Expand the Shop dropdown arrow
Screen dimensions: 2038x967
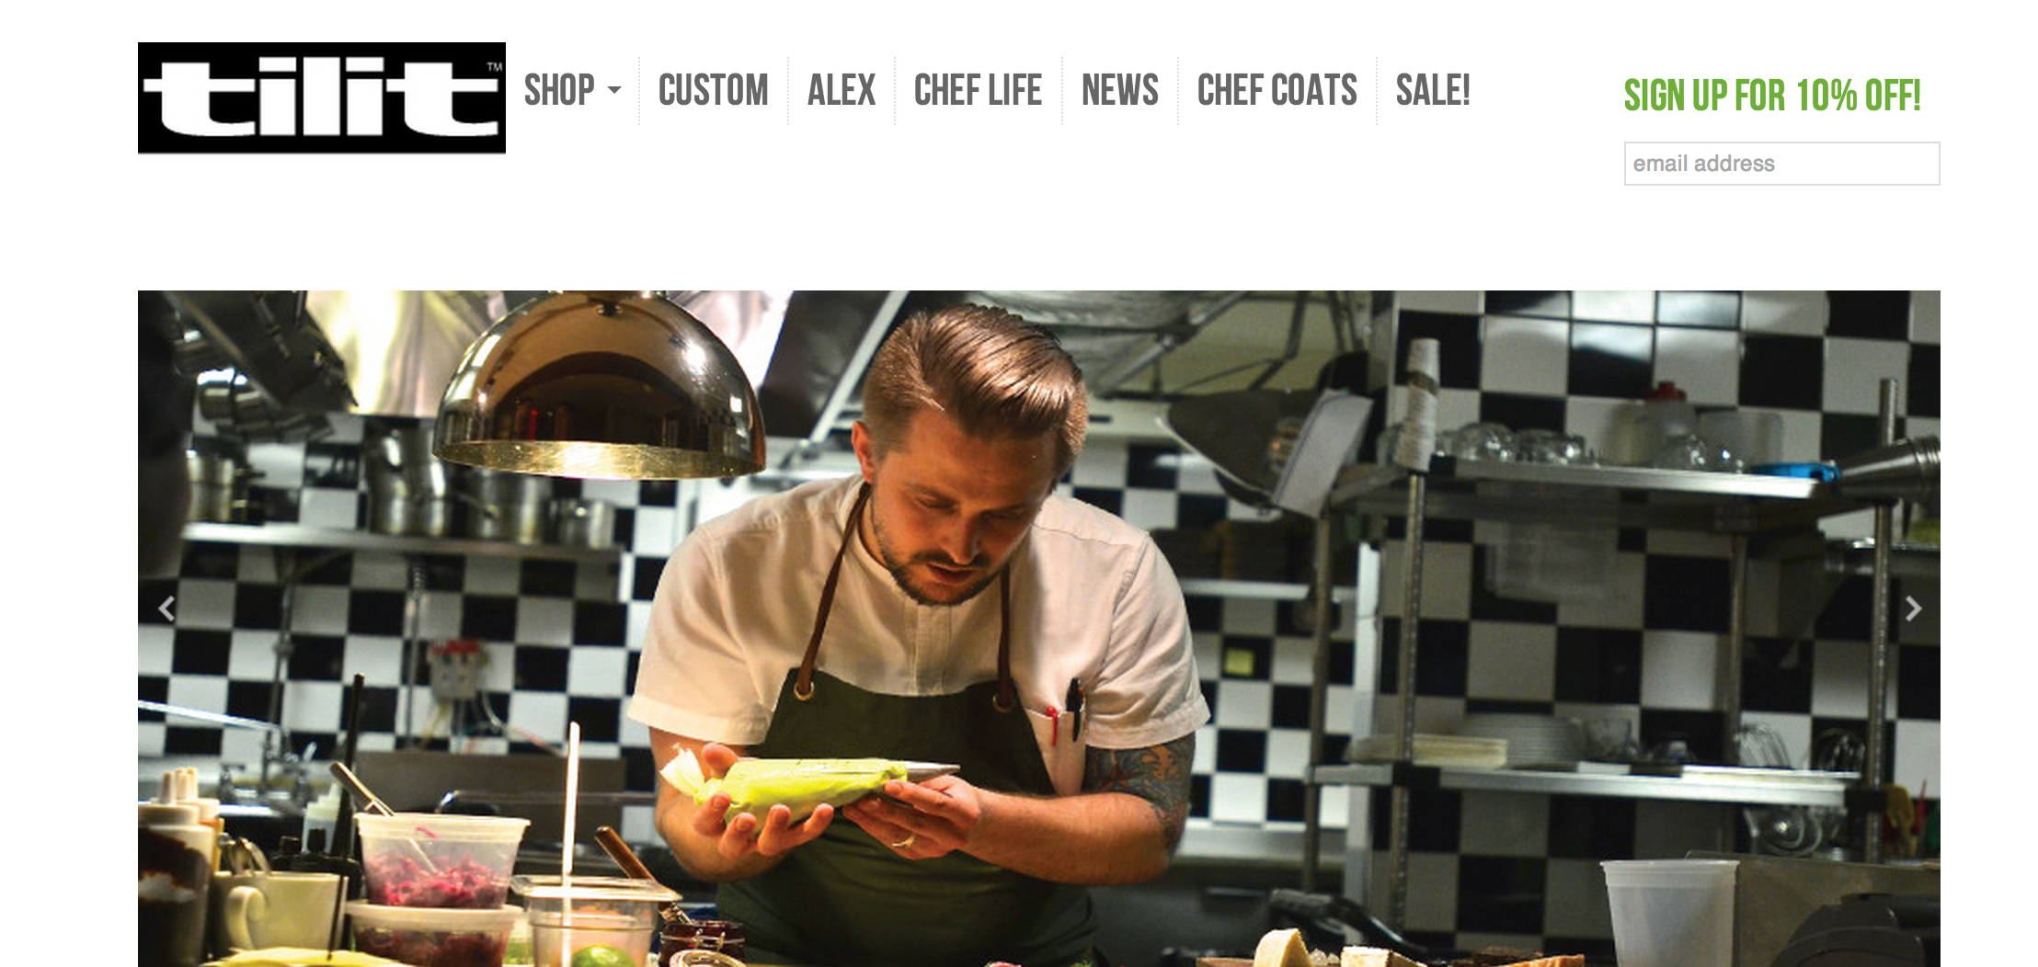point(614,90)
